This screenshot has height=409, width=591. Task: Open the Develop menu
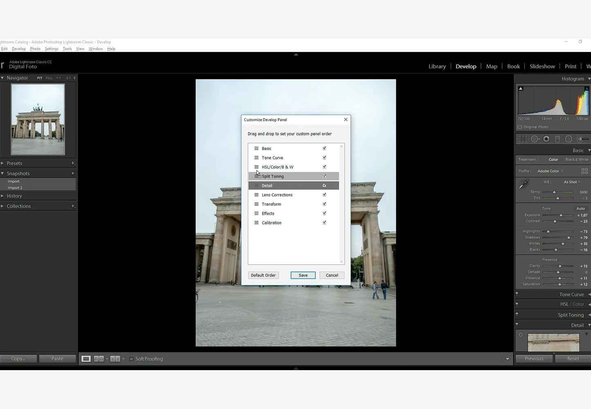pos(19,49)
